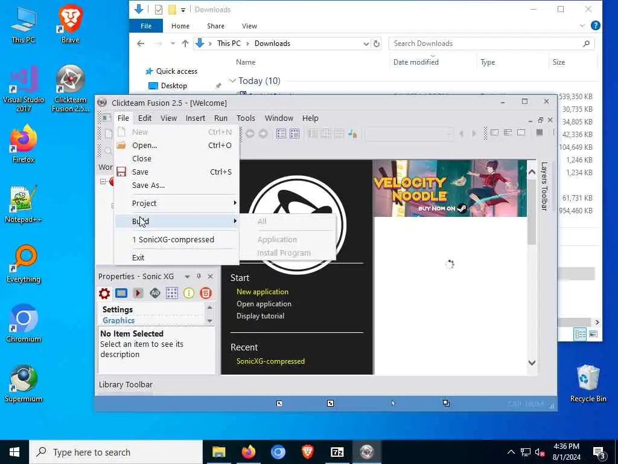This screenshot has width=618, height=464.
Task: Open the Runtime options tab icon
Action: 138,293
